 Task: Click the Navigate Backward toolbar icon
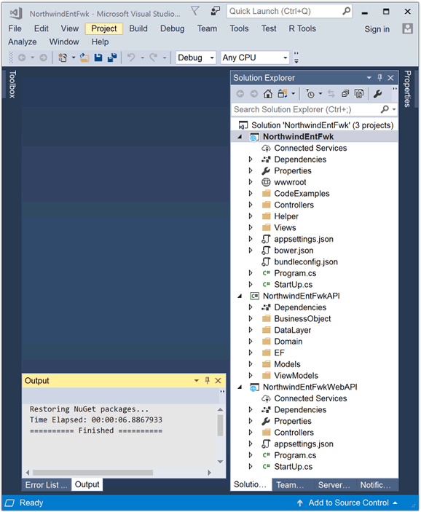click(22, 58)
